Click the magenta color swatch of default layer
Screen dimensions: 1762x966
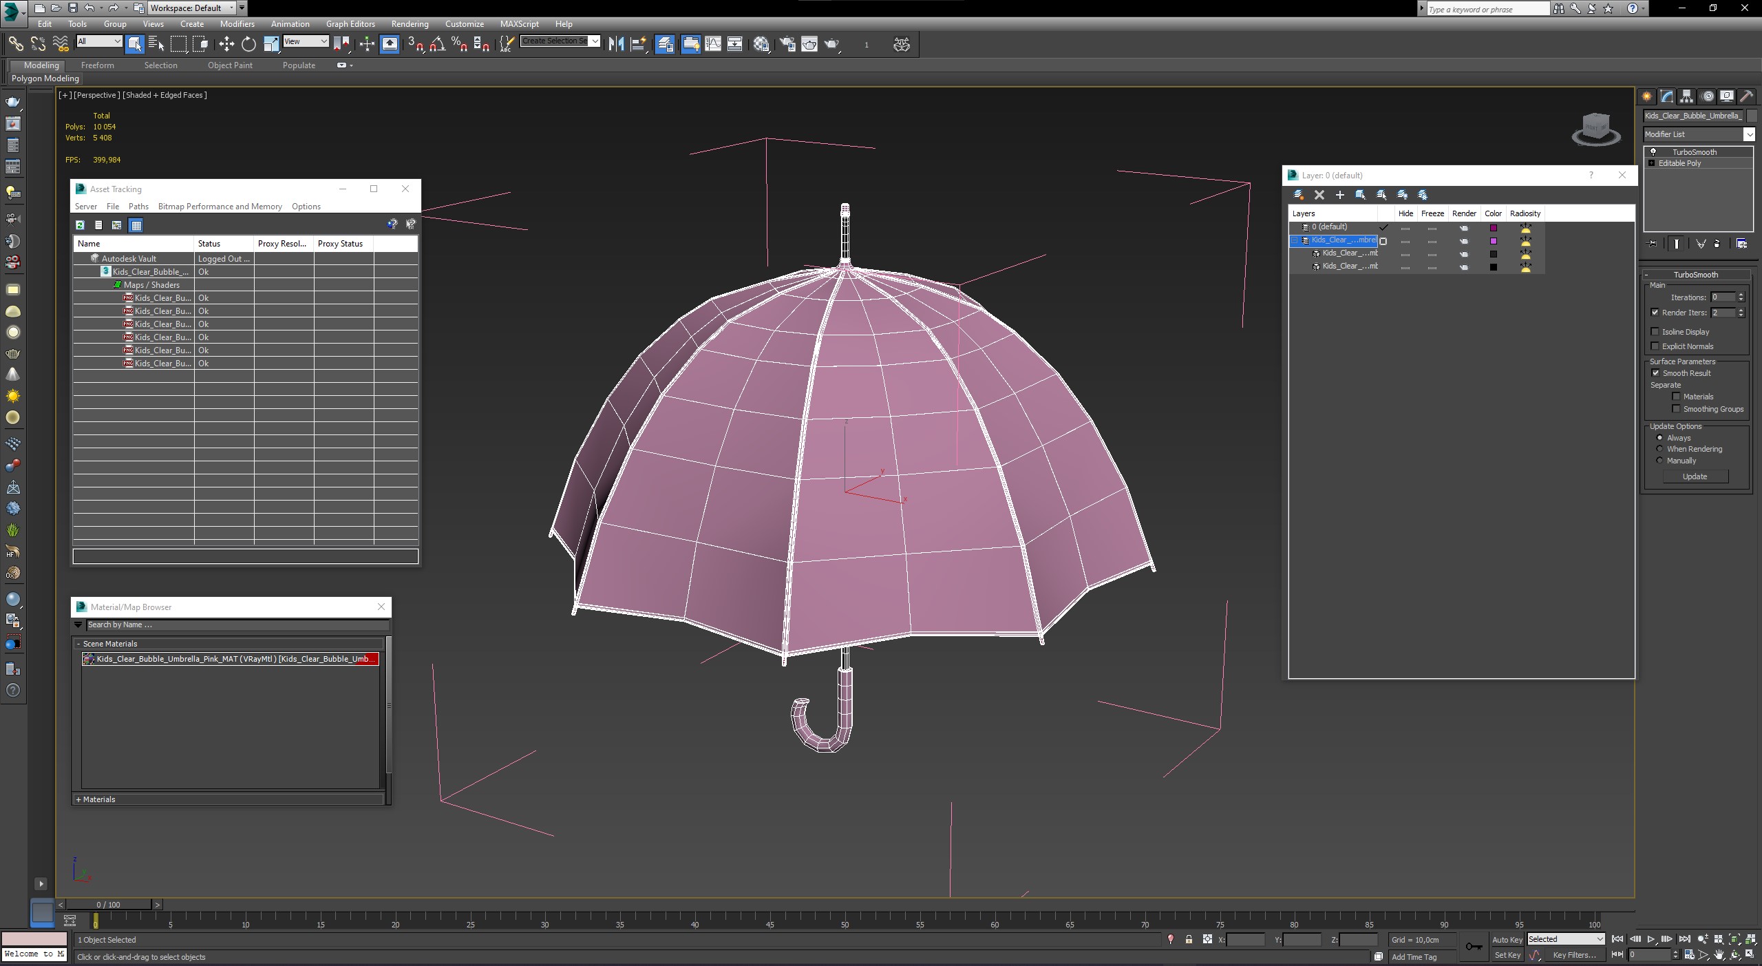point(1494,228)
